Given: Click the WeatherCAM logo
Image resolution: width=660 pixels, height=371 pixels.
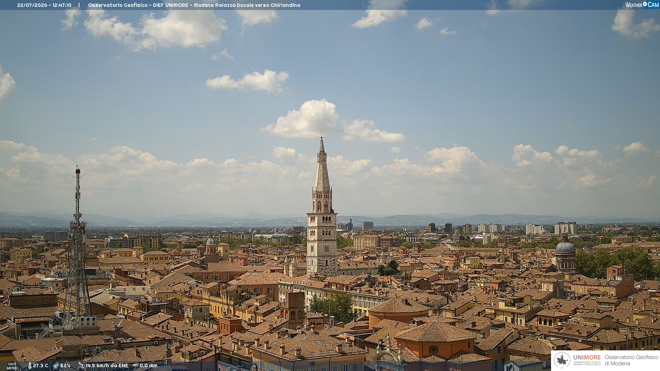Looking at the screenshot, I should pyautogui.click(x=642, y=5).
